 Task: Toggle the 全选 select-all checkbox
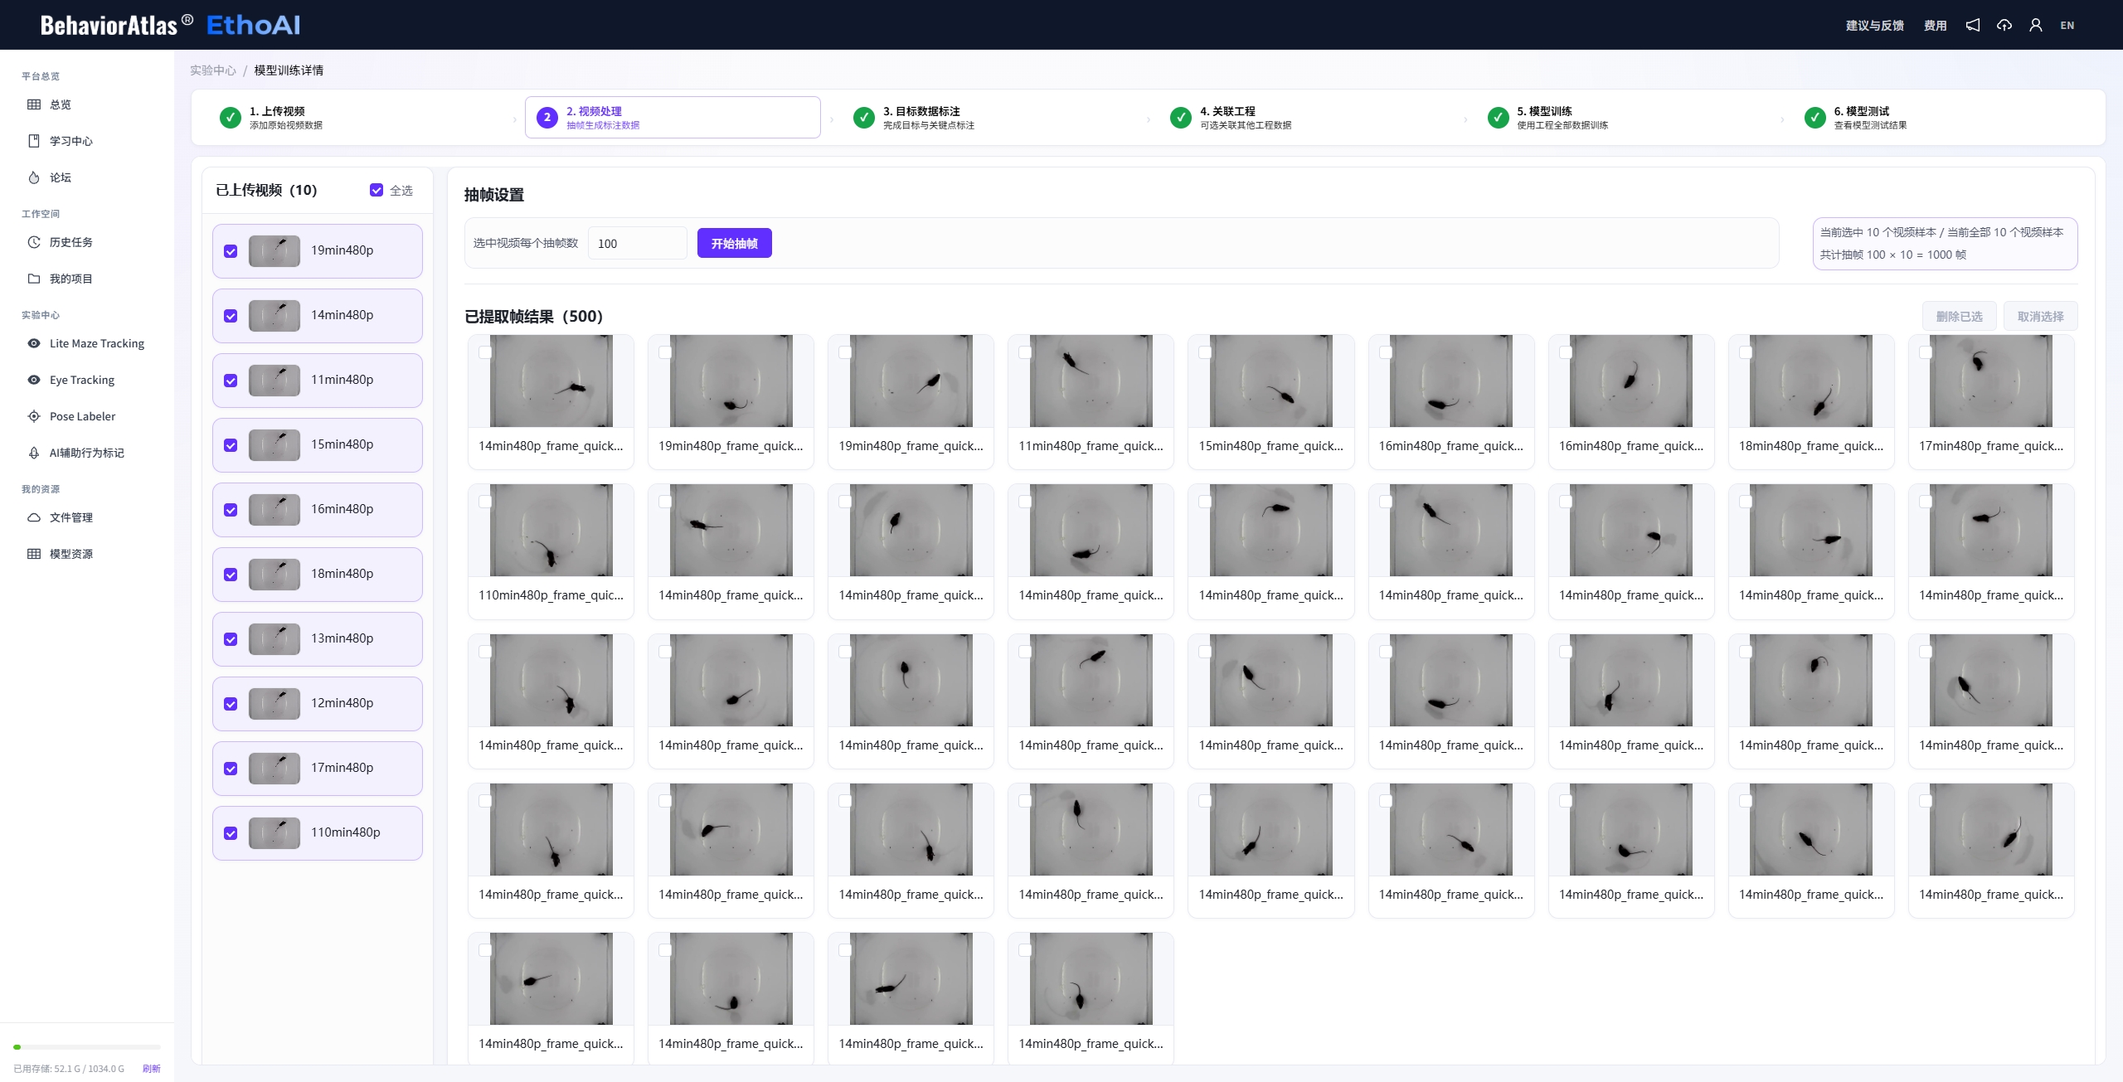coord(377,190)
